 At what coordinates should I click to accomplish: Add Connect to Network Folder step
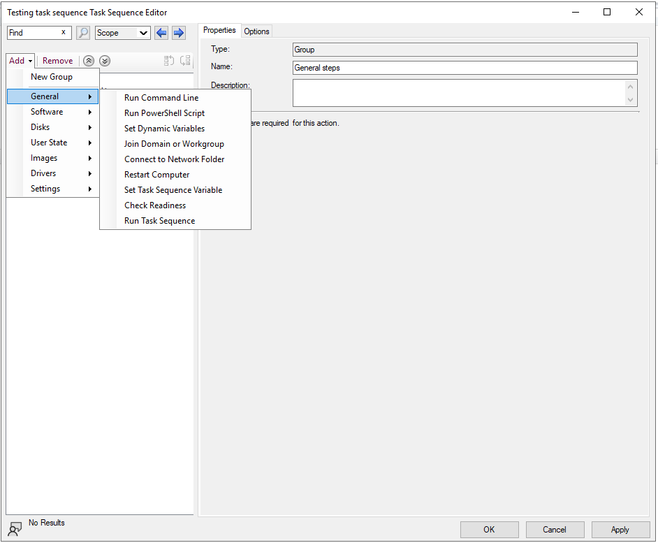[175, 159]
